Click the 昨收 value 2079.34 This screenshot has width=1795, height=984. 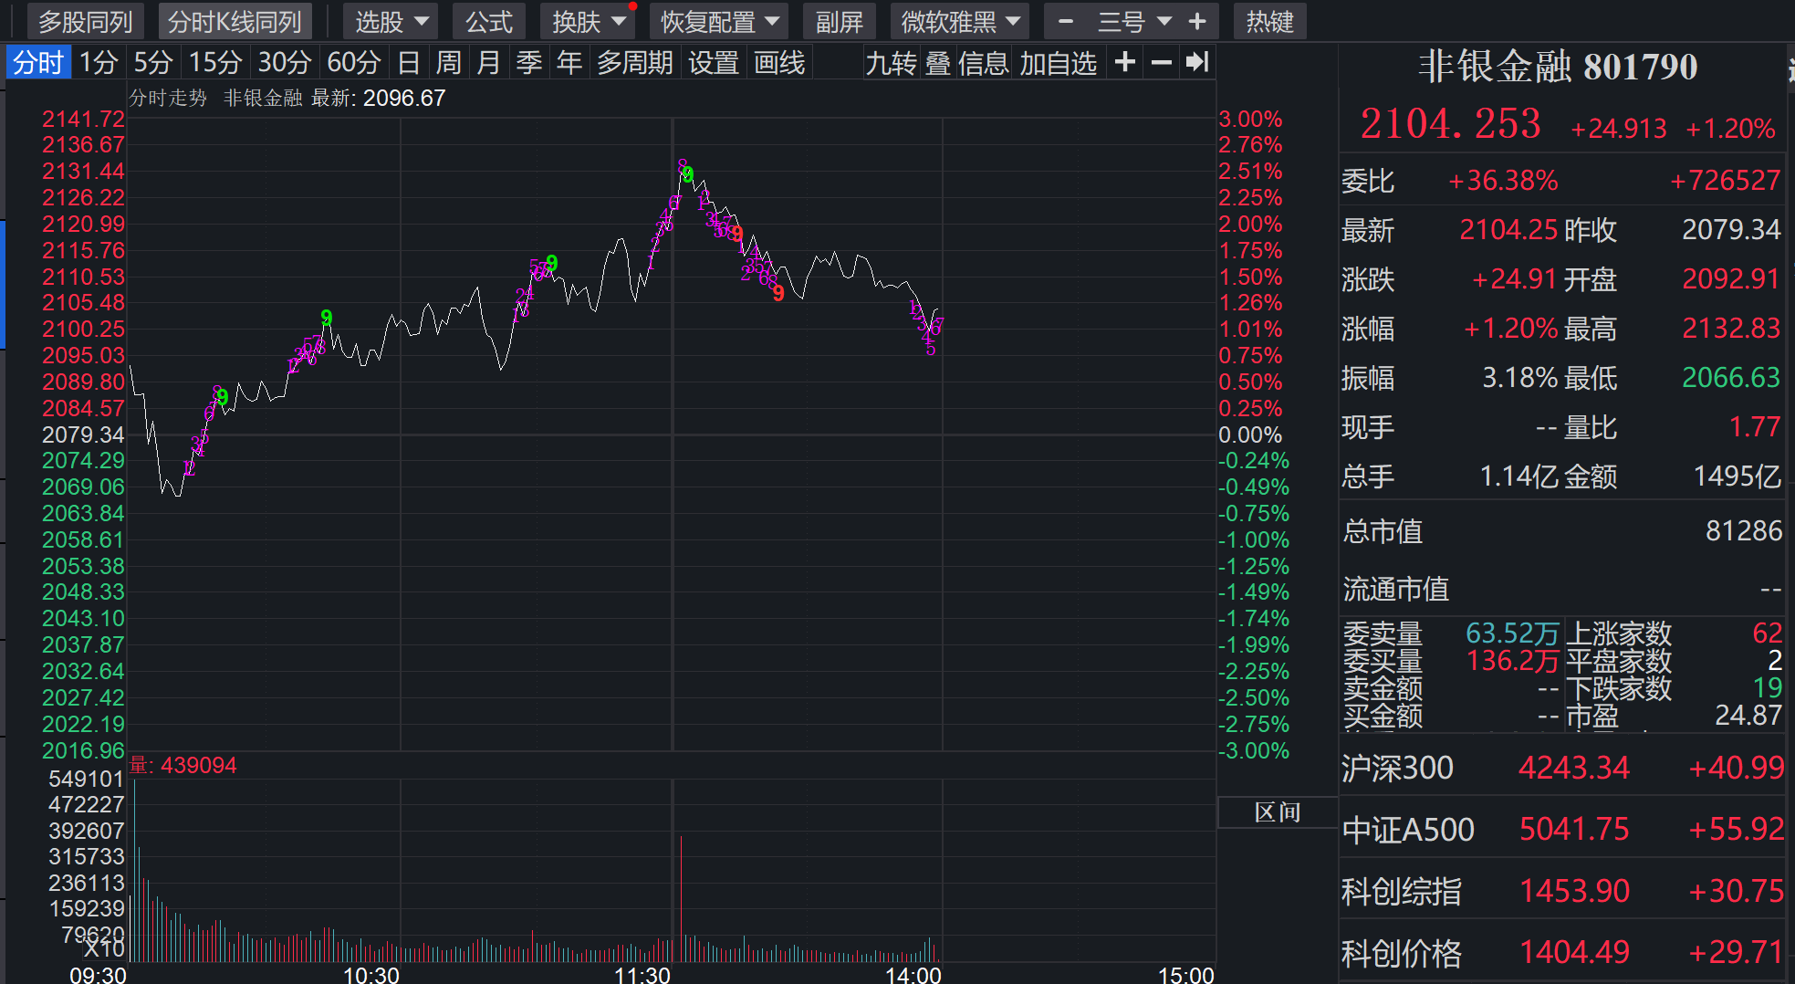pyautogui.click(x=1731, y=229)
